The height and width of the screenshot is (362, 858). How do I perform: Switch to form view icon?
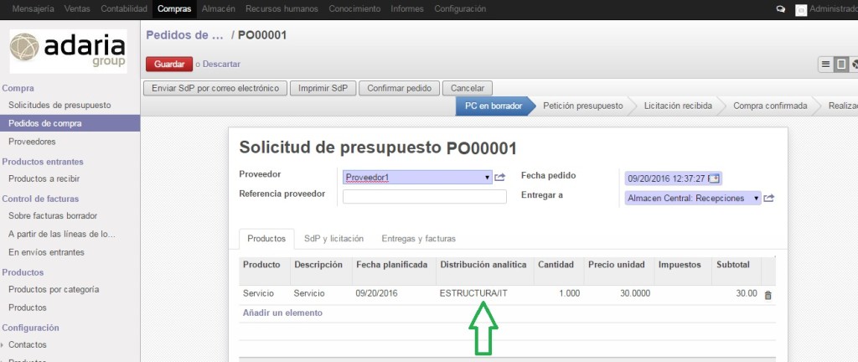[x=841, y=65]
